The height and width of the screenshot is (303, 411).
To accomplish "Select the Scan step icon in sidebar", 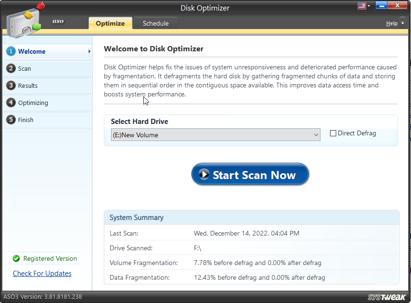I will click(x=10, y=68).
